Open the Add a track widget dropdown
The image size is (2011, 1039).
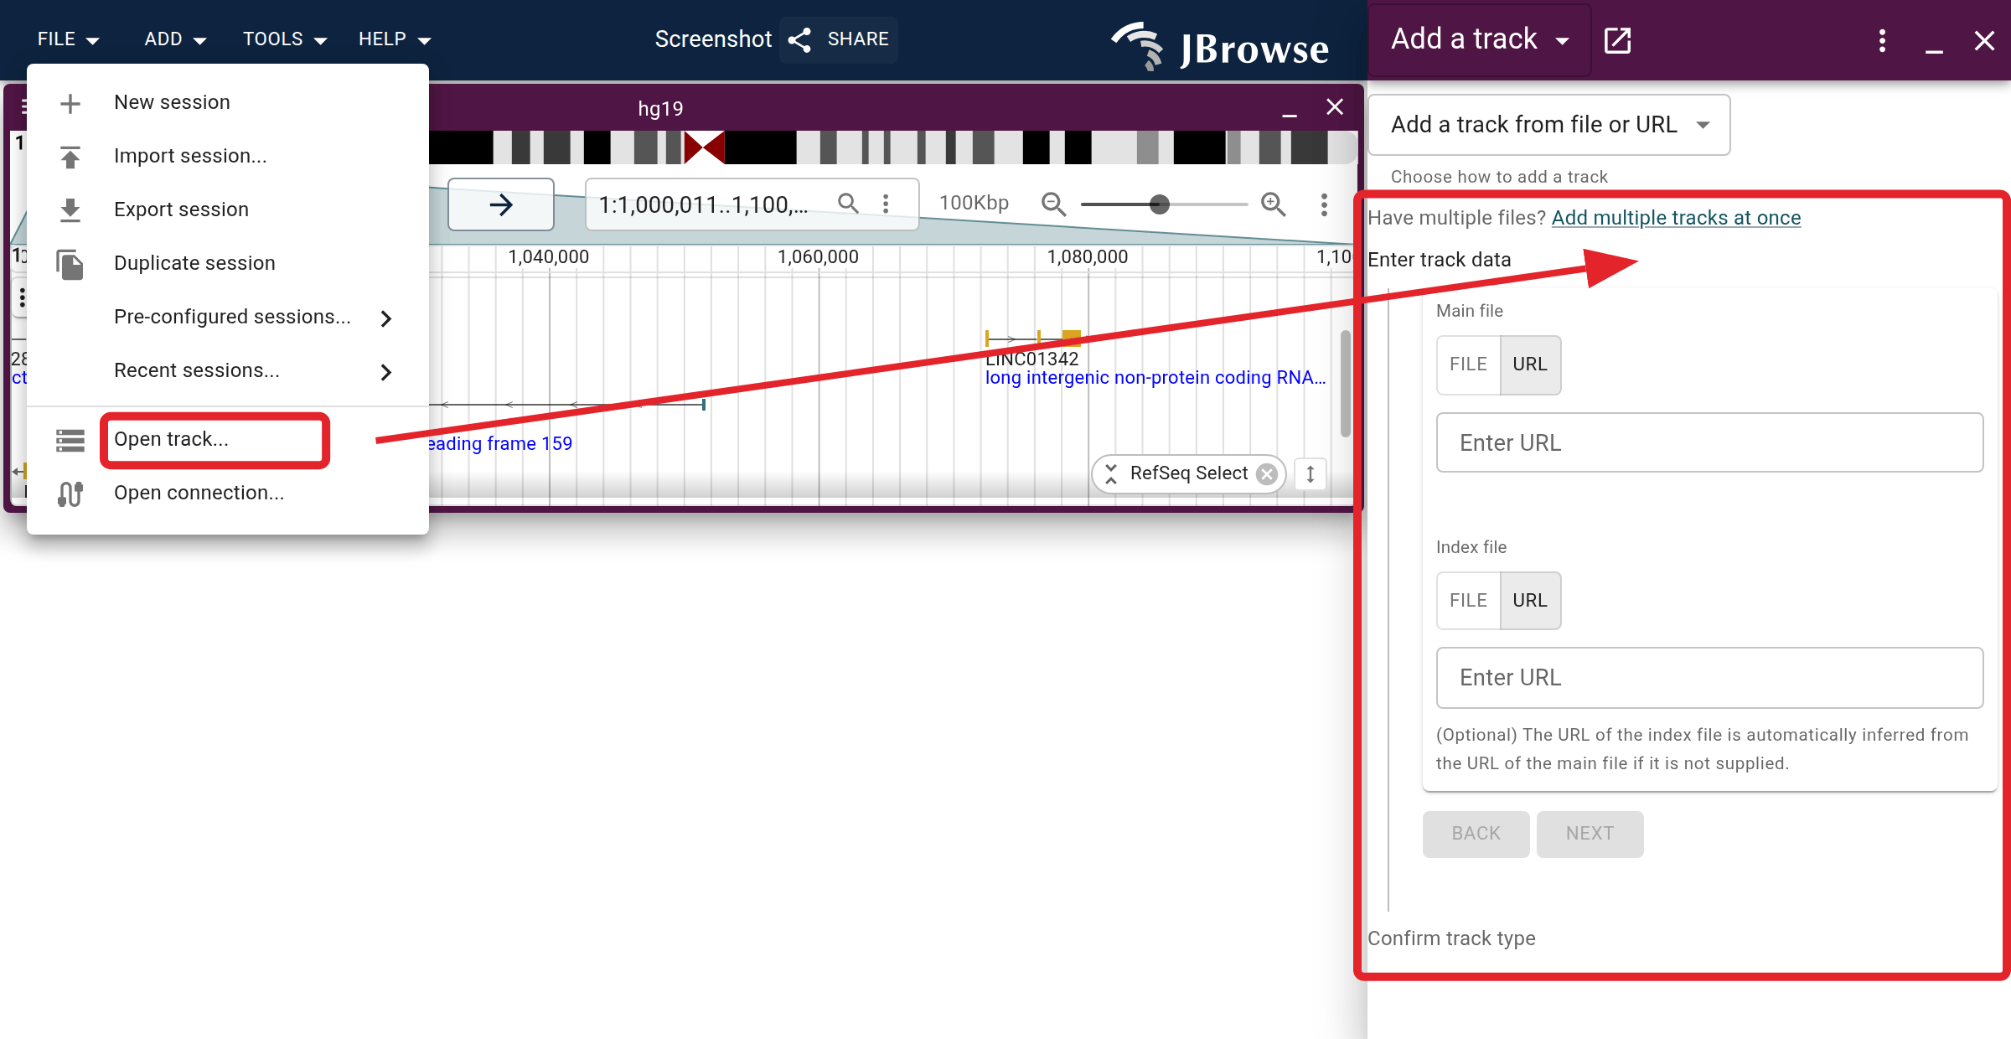coord(1481,39)
